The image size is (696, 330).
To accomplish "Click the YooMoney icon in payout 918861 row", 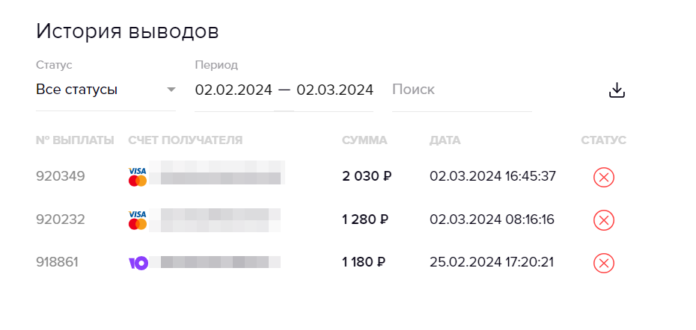I will tap(138, 263).
